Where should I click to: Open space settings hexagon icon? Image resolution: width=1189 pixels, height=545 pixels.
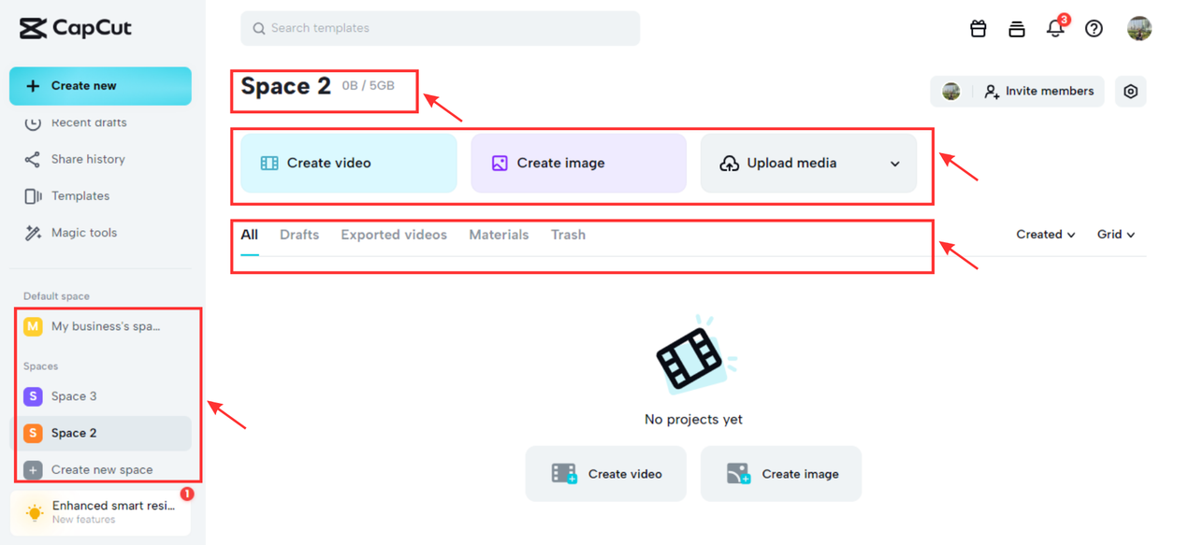click(x=1131, y=91)
